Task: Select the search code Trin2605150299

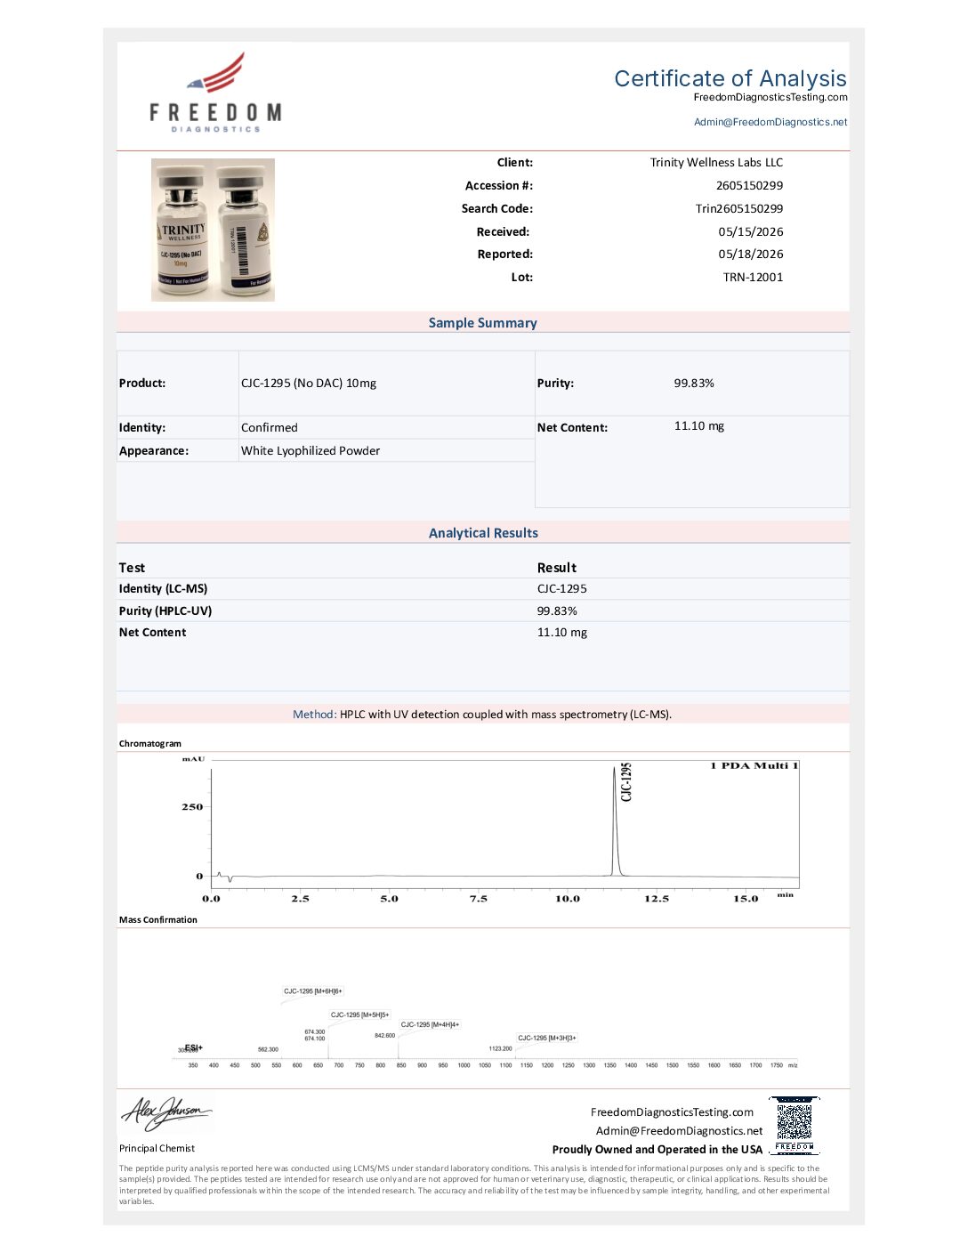Action: 739,208
